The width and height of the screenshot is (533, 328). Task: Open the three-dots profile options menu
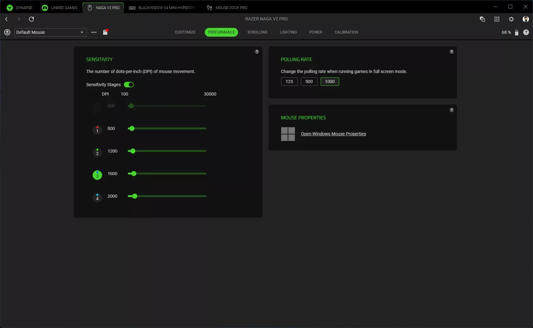94,32
